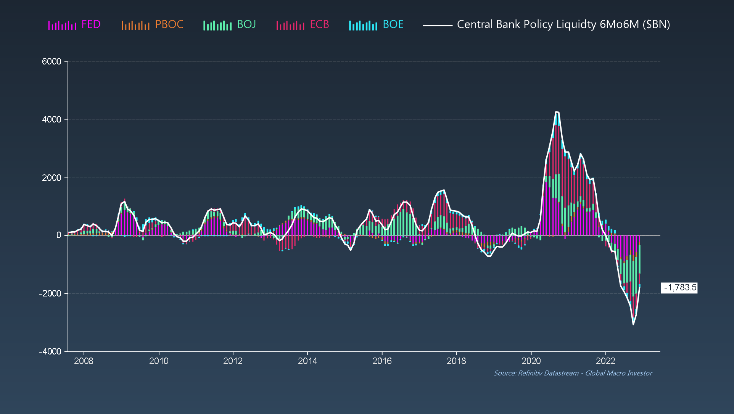The width and height of the screenshot is (734, 414).
Task: Click the 2020 x-axis year marker
Action: pyautogui.click(x=531, y=361)
